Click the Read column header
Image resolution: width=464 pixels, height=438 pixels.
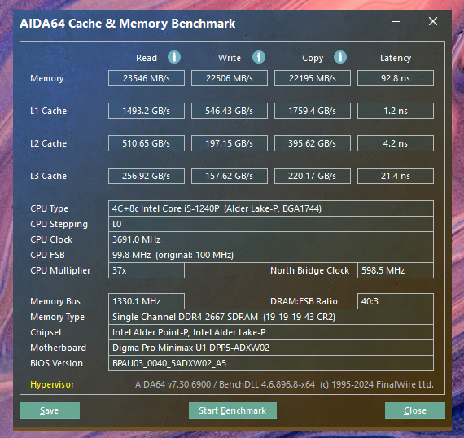(147, 58)
